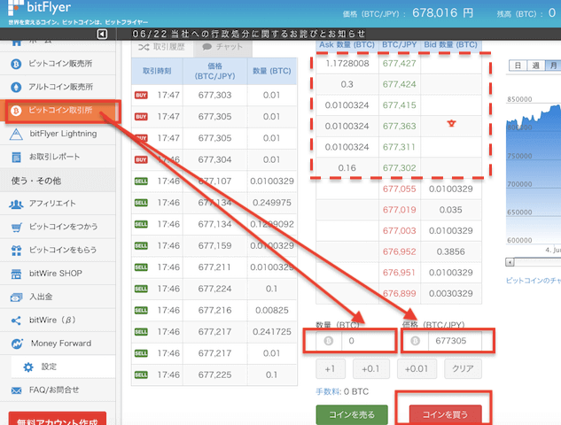This screenshot has width=561, height=425.
Task: Select bid price 676,951
Action: 400,273
